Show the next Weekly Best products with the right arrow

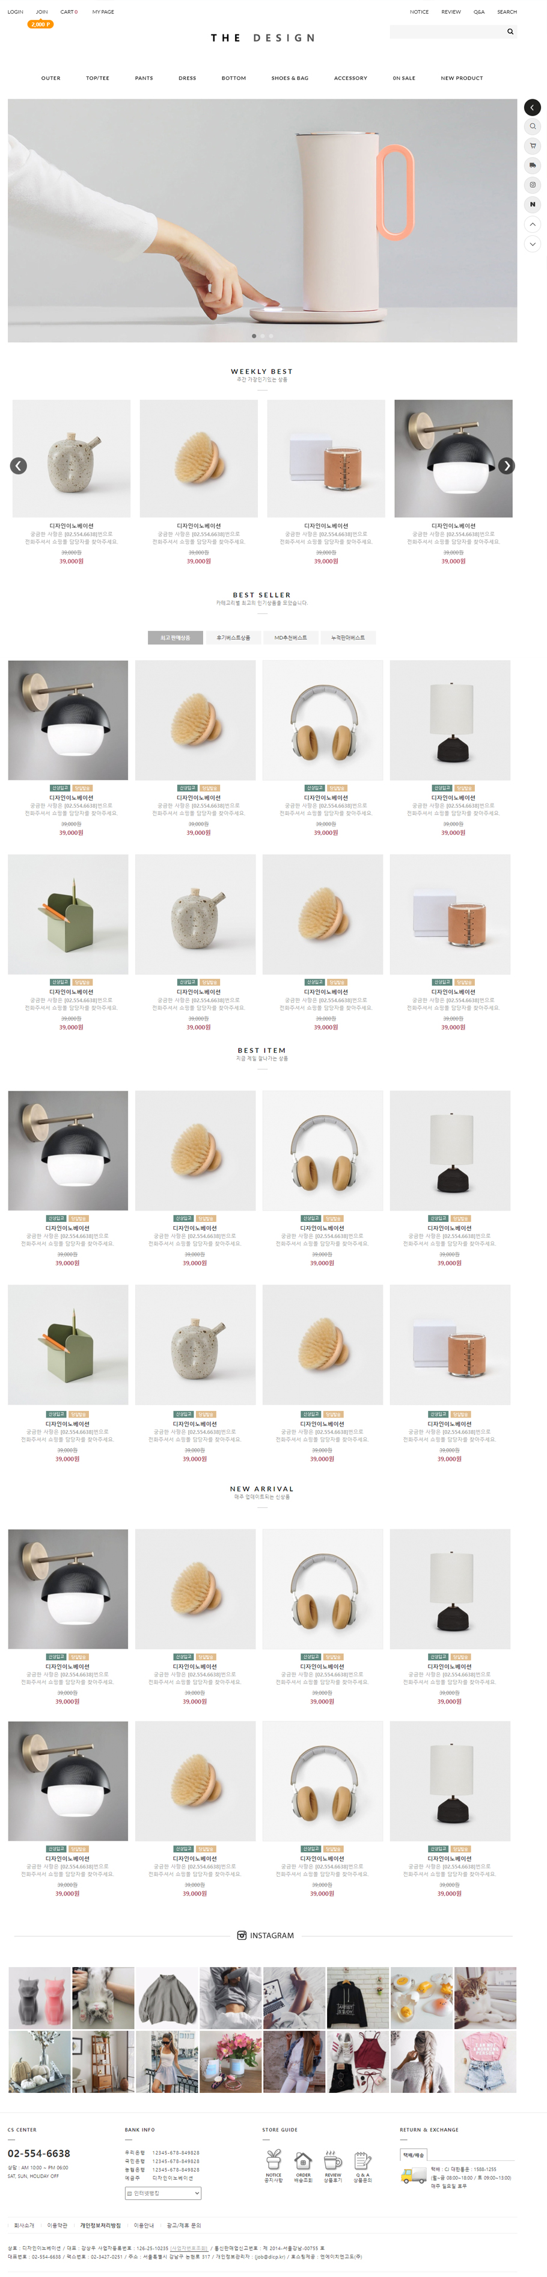506,466
